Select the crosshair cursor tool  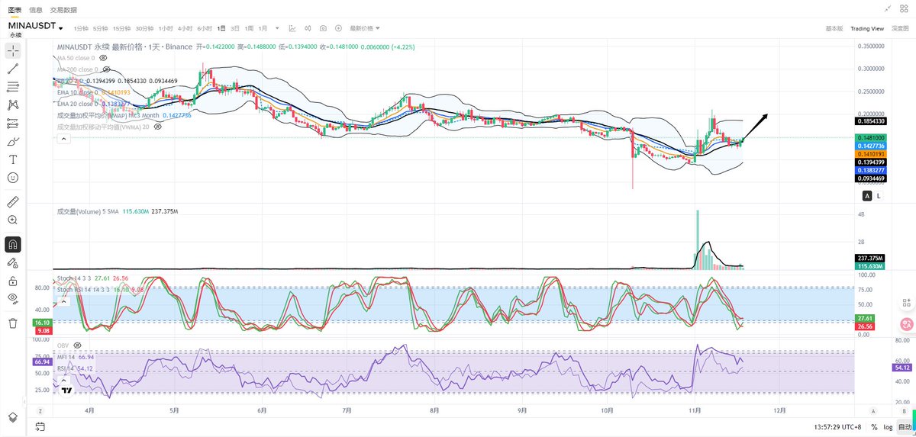coord(13,50)
